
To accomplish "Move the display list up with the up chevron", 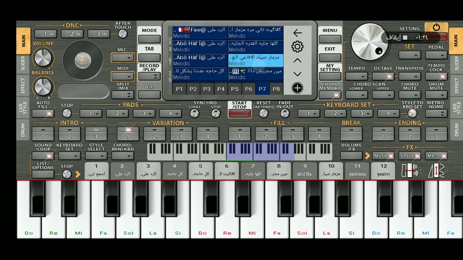I will (x=297, y=61).
